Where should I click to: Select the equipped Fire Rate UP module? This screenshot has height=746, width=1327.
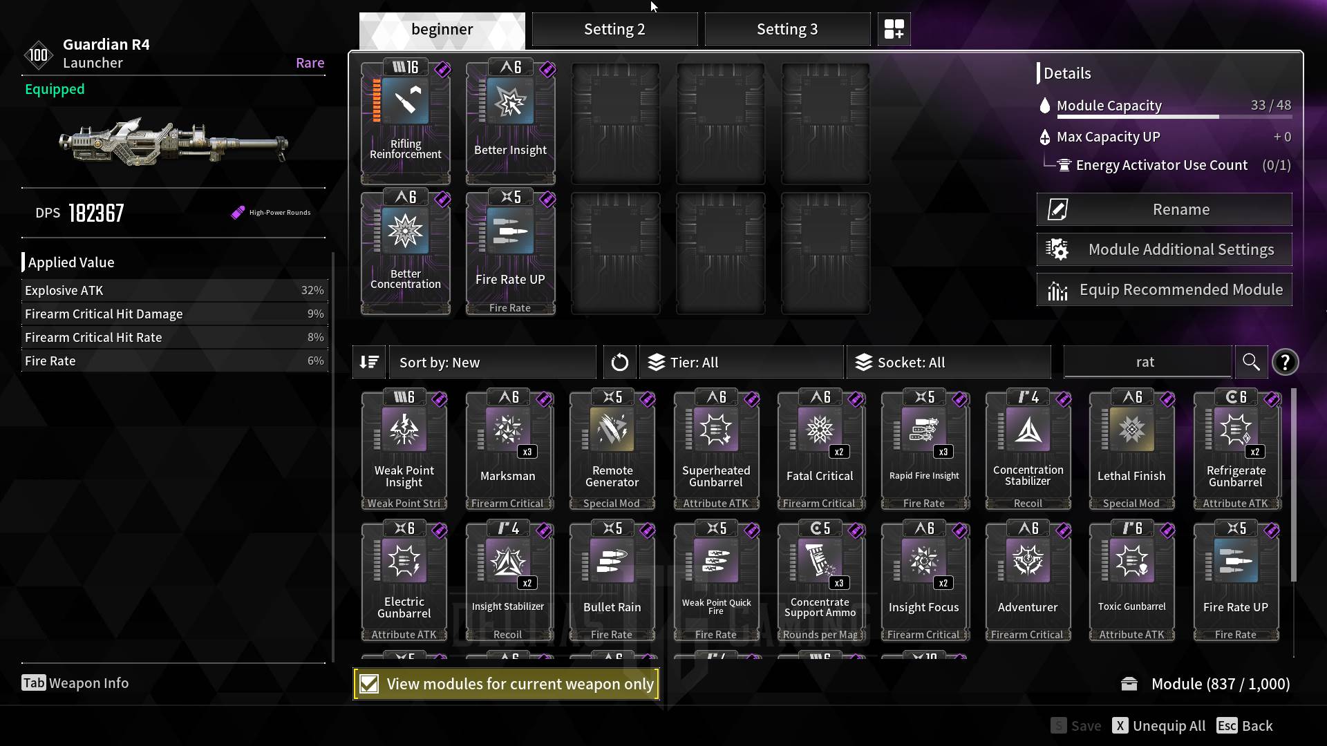pos(511,252)
